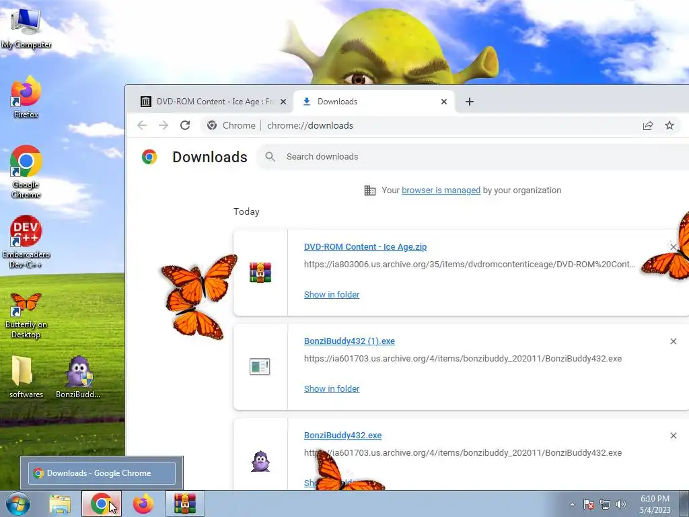Open File Explorer from the taskbar
Image resolution: width=689 pixels, height=517 pixels.
tap(60, 504)
